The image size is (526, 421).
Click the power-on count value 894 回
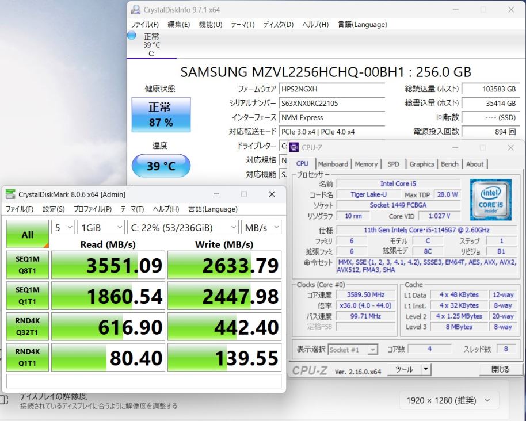(491, 132)
